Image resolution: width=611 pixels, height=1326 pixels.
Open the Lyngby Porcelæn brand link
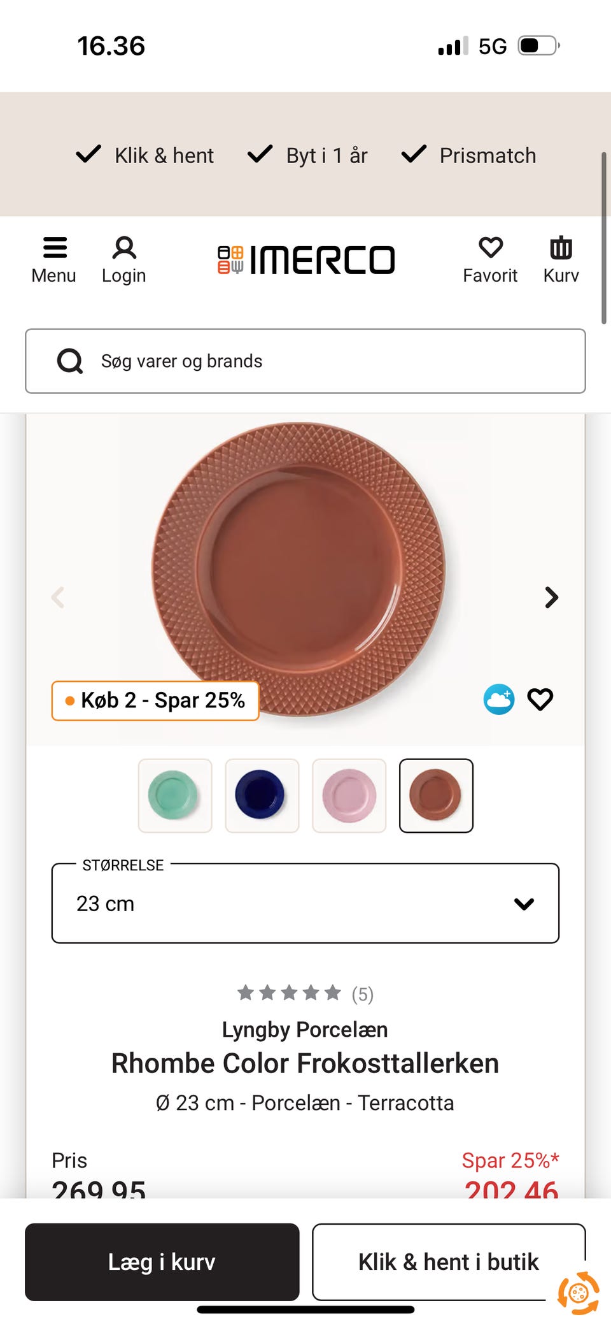305,1030
